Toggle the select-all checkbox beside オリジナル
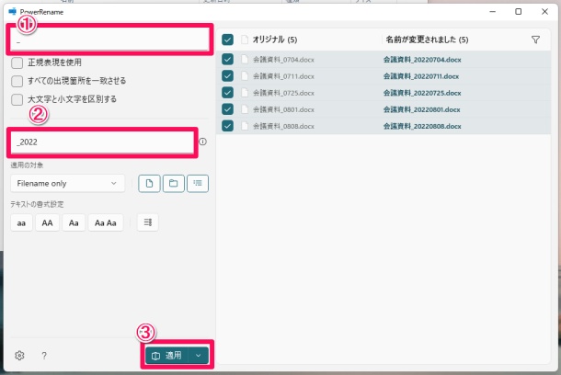Image resolution: width=561 pixels, height=375 pixels. point(227,40)
